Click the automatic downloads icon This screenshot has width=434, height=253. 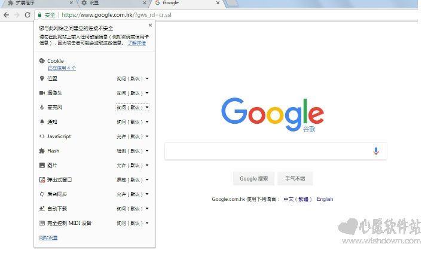pyautogui.click(x=42, y=208)
